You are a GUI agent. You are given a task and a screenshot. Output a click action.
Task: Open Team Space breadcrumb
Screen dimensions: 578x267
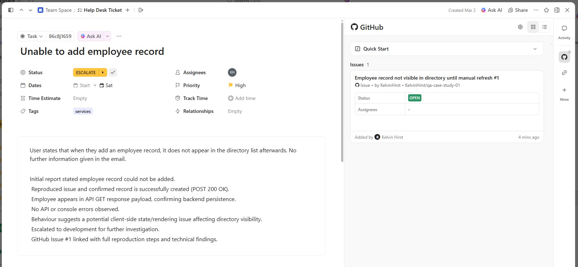point(55,10)
